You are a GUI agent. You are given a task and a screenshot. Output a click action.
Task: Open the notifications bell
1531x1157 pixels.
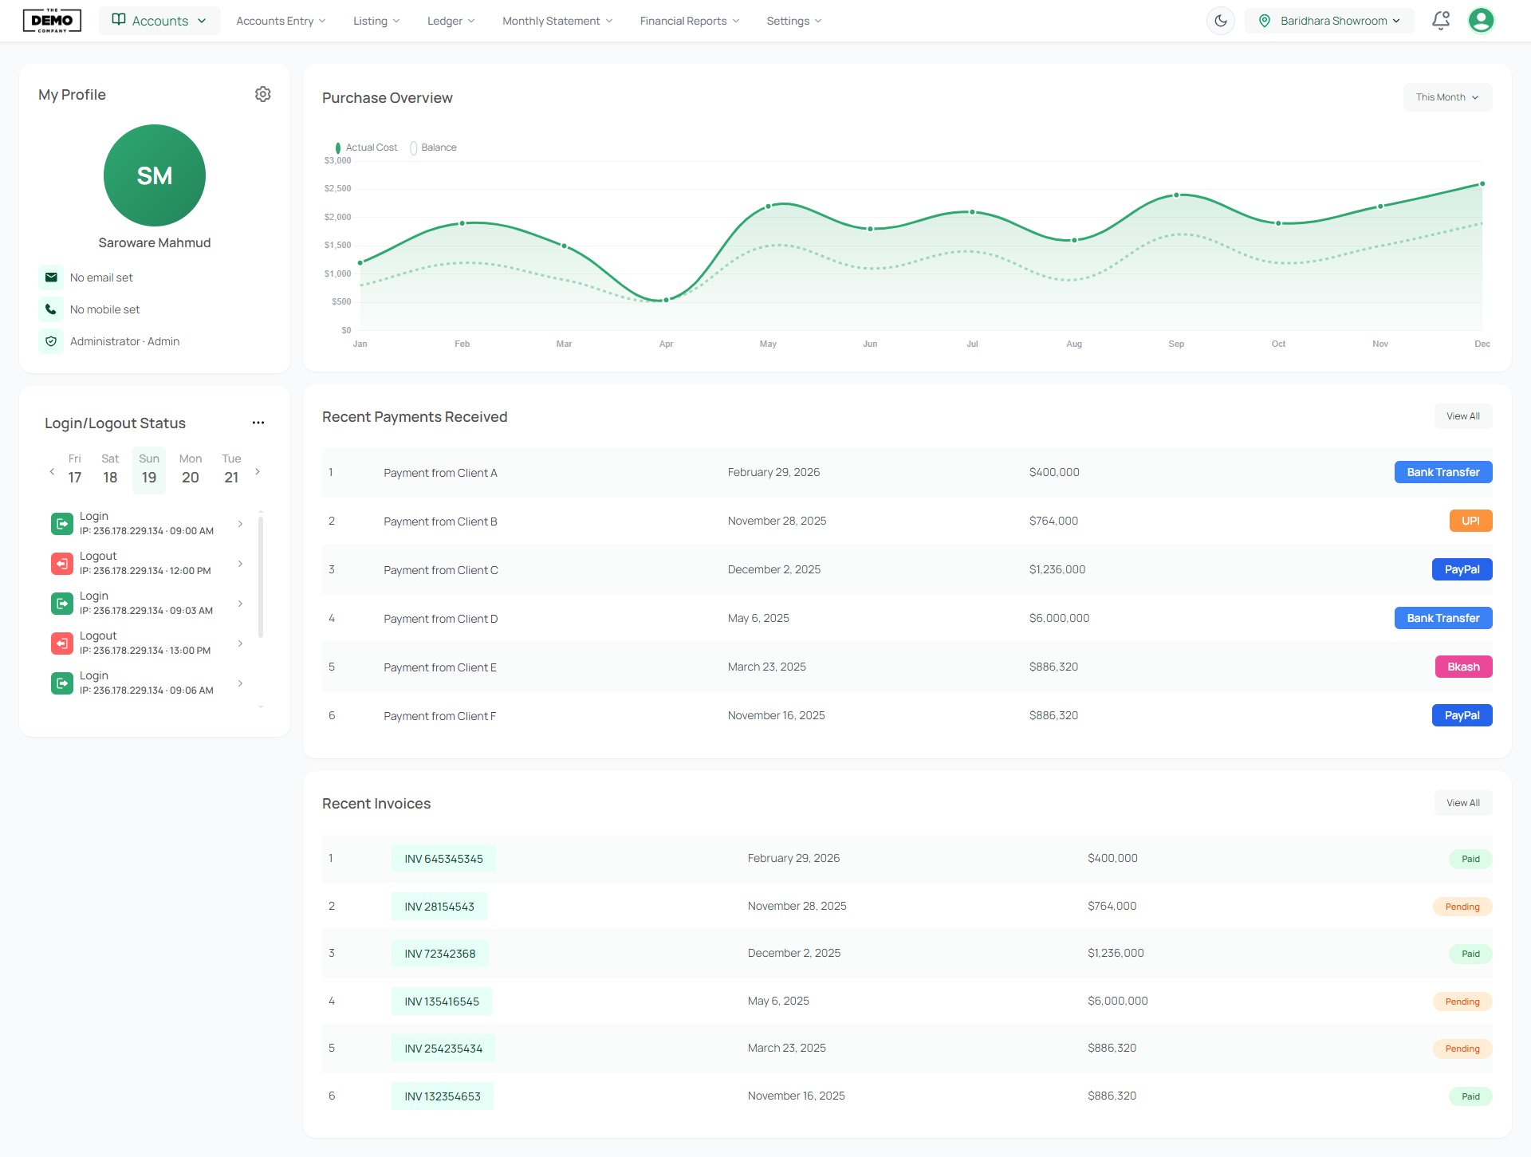pyautogui.click(x=1440, y=21)
